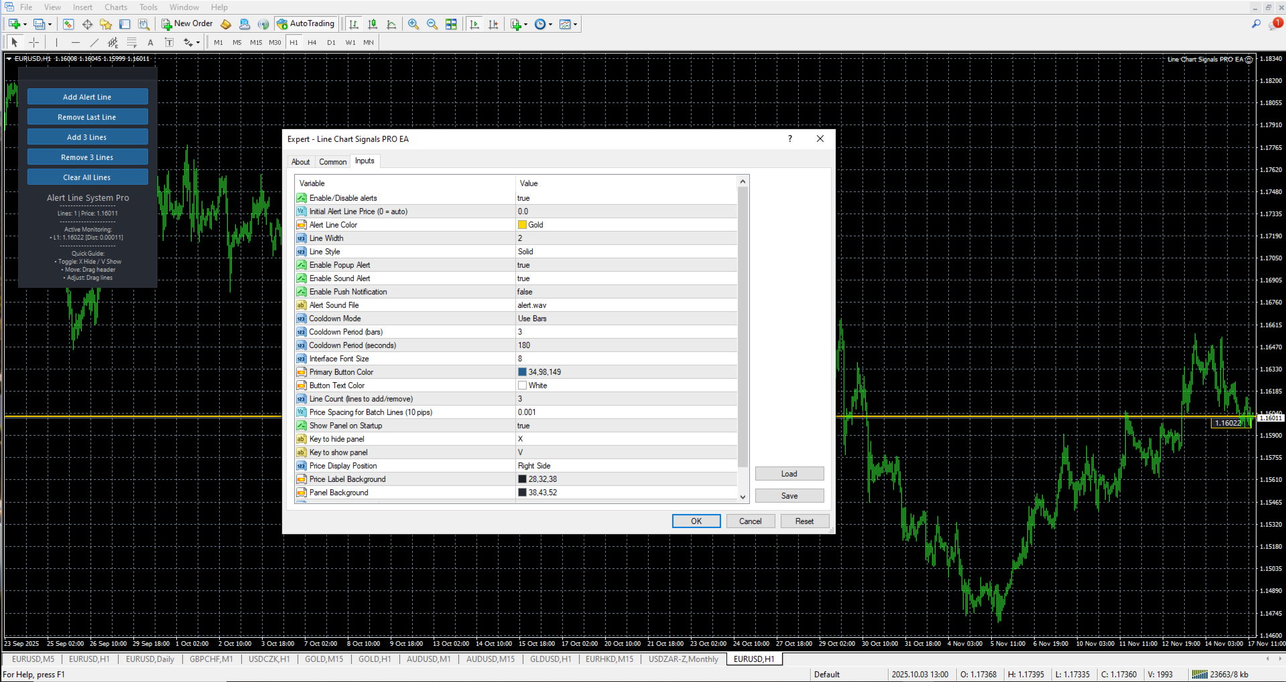Select the Text Label tool
Viewport: 1286px width, 682px height.
coord(170,42)
